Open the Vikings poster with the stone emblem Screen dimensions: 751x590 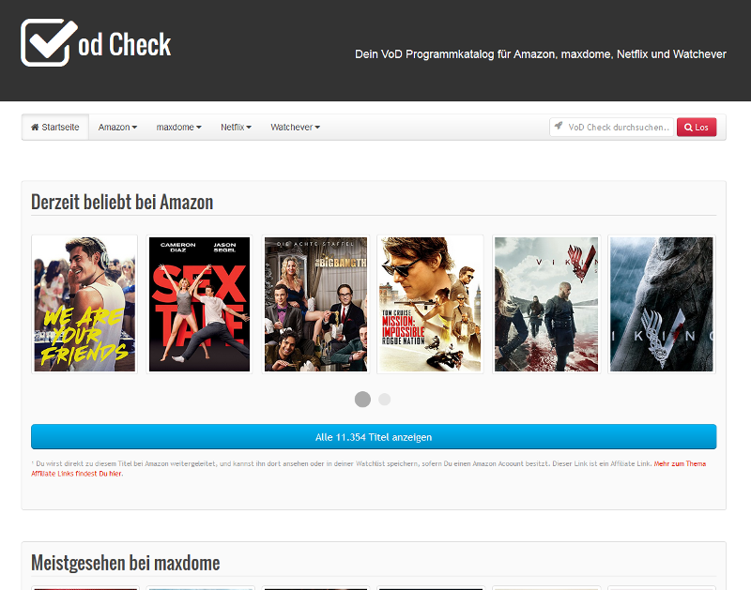tap(662, 304)
